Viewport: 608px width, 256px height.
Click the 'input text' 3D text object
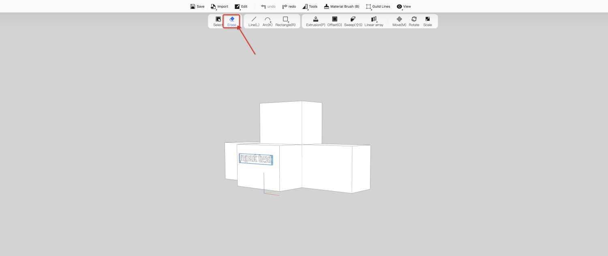(x=256, y=159)
